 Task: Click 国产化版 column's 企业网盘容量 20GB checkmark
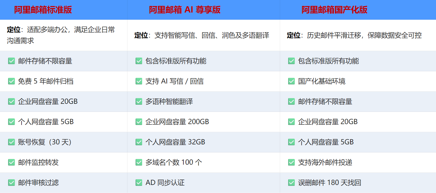(x=291, y=122)
